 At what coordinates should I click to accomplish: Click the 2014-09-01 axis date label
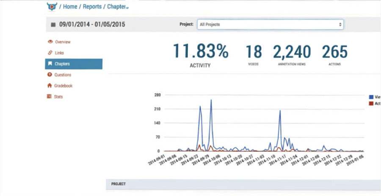tap(157, 159)
